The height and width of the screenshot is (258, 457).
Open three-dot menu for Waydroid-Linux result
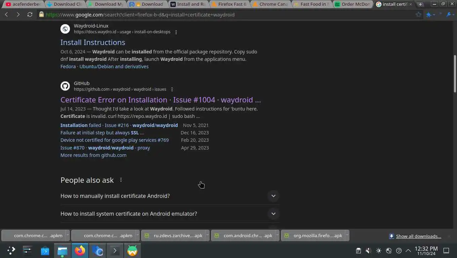click(176, 32)
